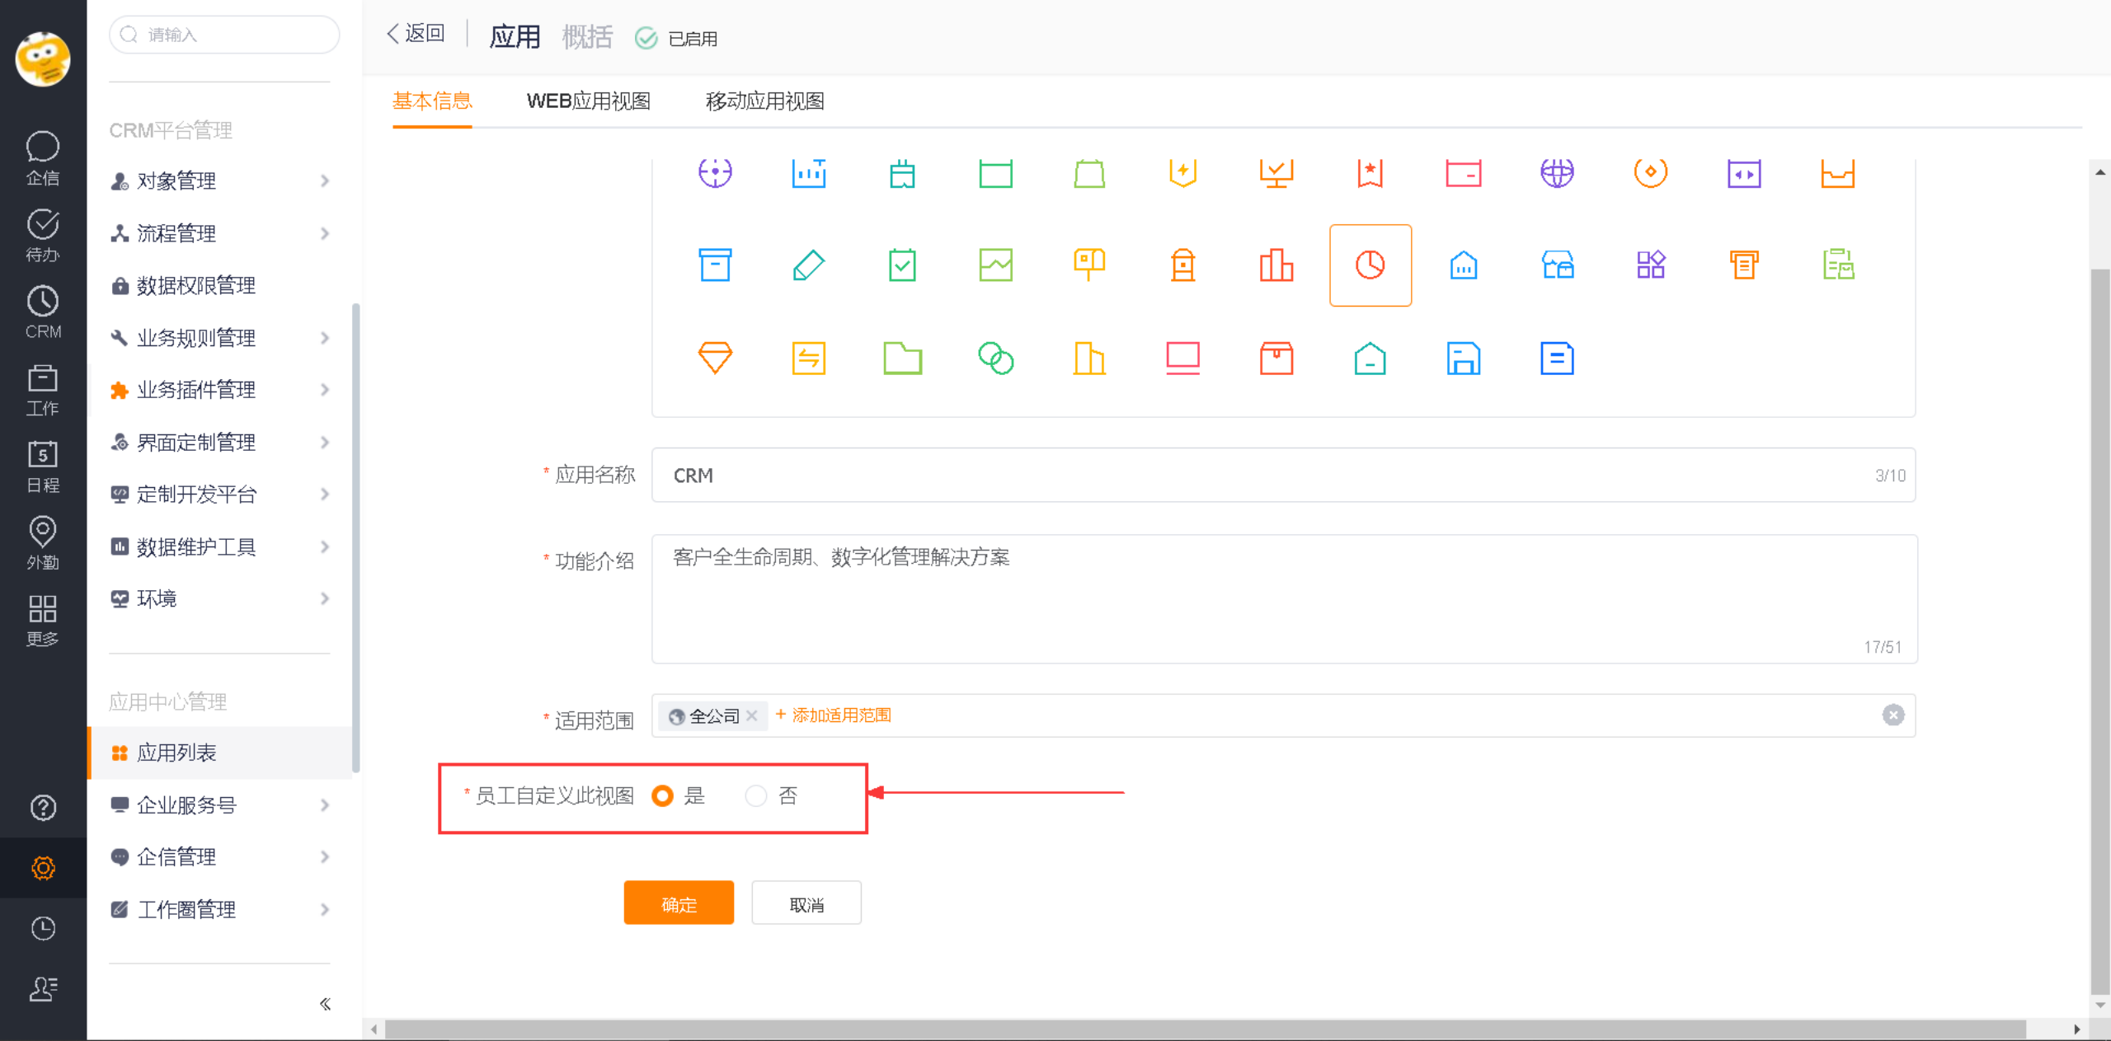Choose the green folder app icon
The height and width of the screenshot is (1041, 2111).
(x=903, y=359)
